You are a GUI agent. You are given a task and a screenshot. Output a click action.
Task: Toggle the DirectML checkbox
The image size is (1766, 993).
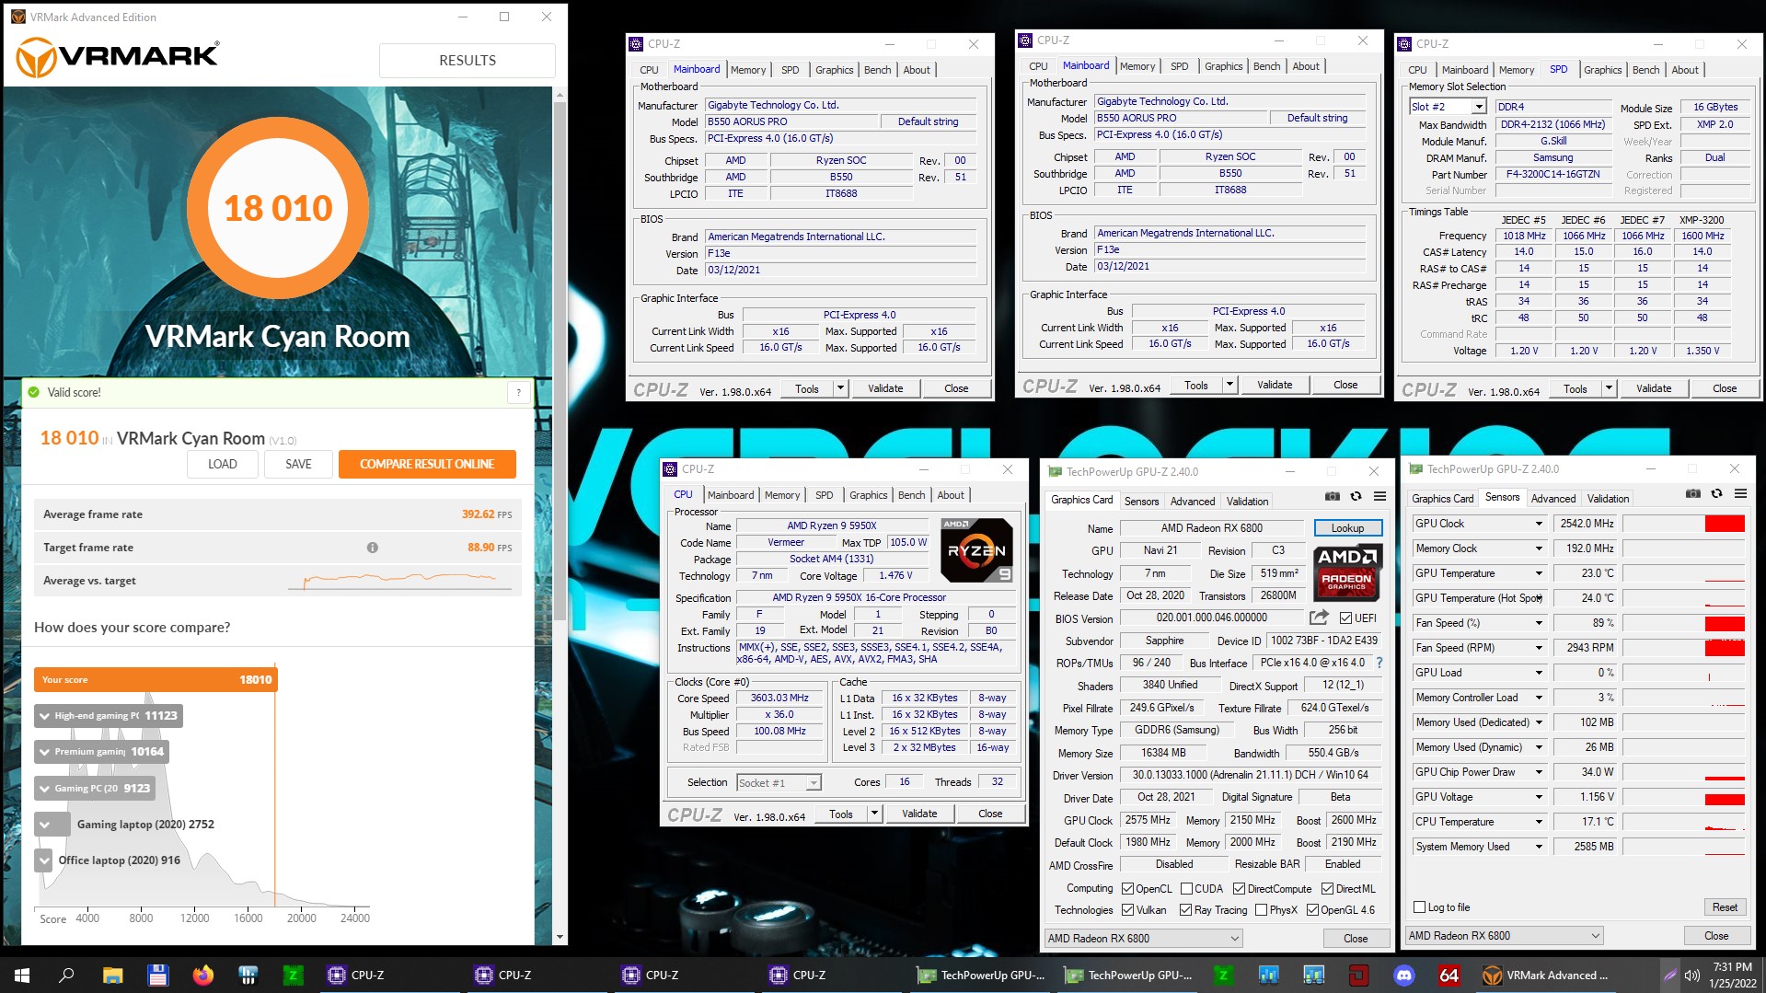[1327, 888]
